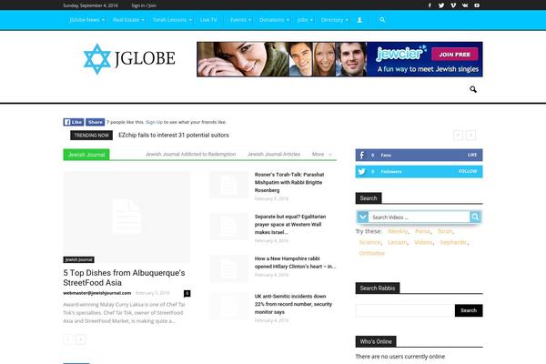The width and height of the screenshot is (546, 364).
Task: Click thumbnail beside Rosner's Torah-Talk
Action: pos(228,185)
